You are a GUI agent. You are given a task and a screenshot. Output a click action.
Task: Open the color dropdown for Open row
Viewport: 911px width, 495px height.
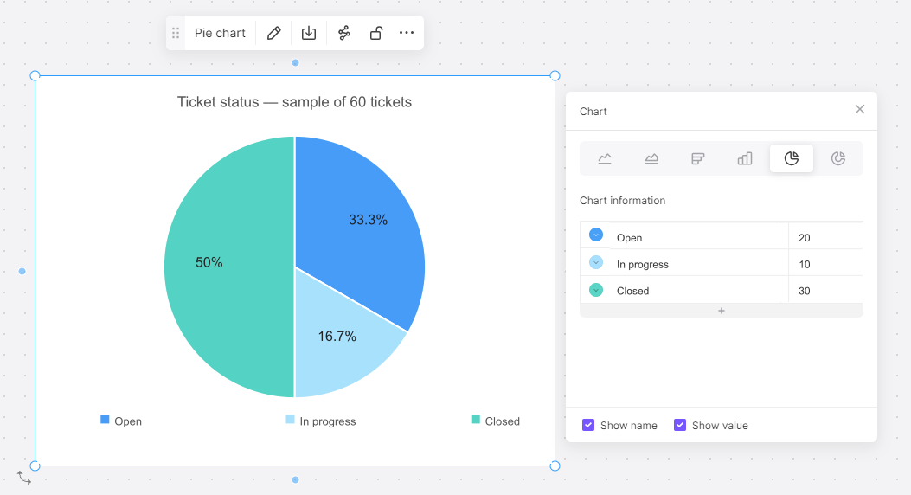(596, 235)
